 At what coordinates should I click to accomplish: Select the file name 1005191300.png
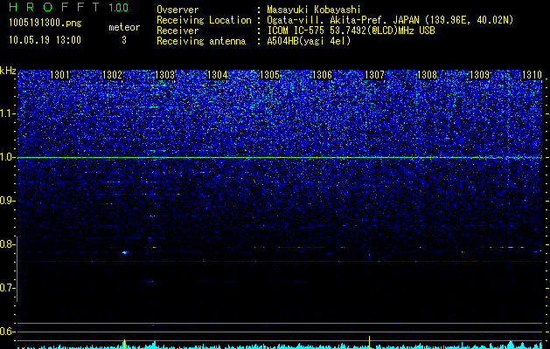click(x=45, y=23)
